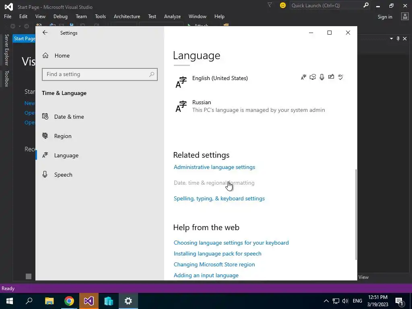Click the text-to-speech icon for English
The width and height of the screenshot is (412, 309).
pos(313,77)
